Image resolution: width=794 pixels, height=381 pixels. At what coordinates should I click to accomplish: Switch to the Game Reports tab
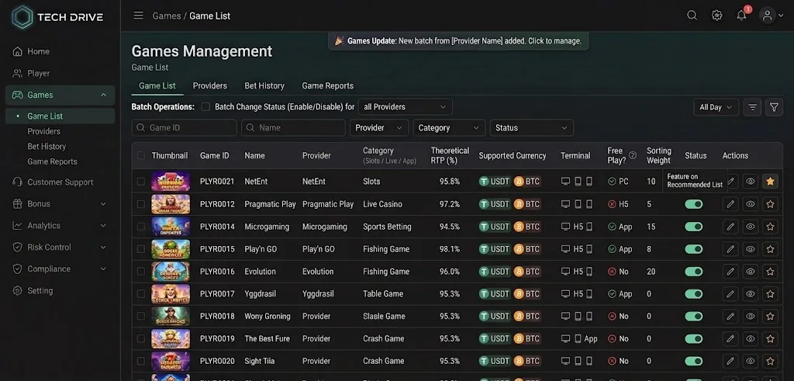pyautogui.click(x=328, y=85)
